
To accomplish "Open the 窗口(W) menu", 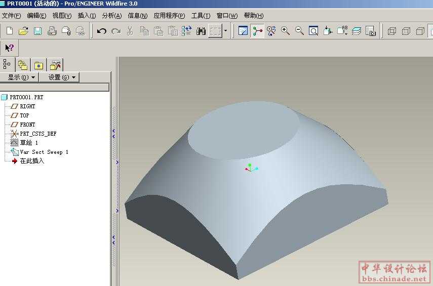I will [x=227, y=16].
